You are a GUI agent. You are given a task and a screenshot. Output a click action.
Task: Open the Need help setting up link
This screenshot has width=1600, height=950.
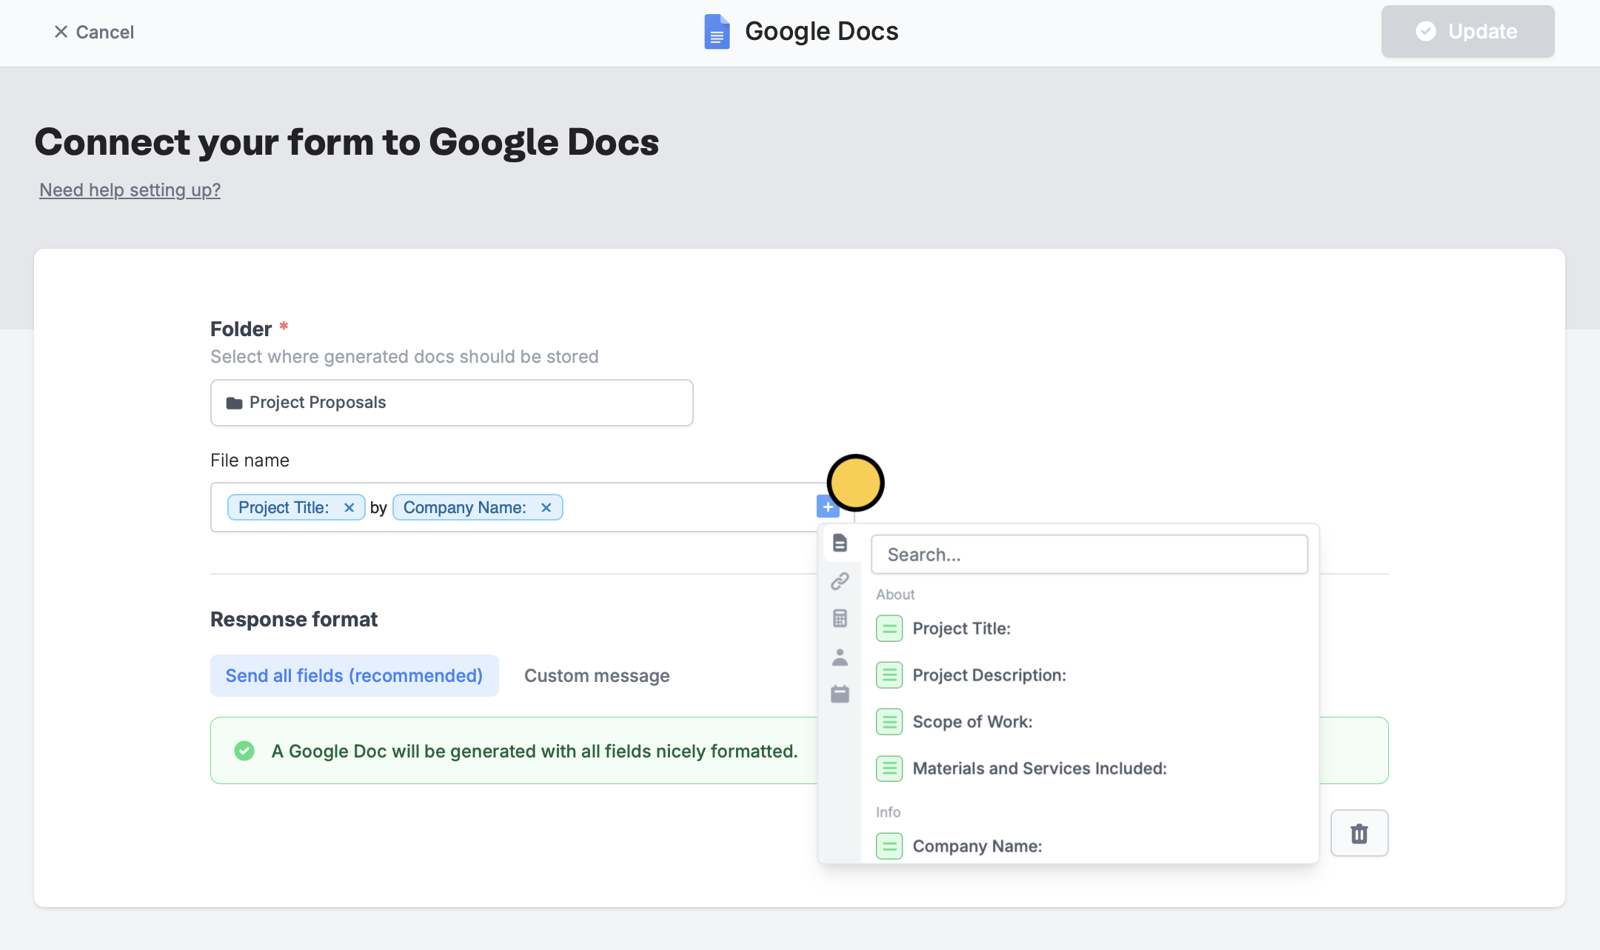130,190
